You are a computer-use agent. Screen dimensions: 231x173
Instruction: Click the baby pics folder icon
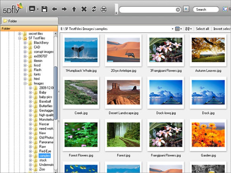[x=36, y=97]
